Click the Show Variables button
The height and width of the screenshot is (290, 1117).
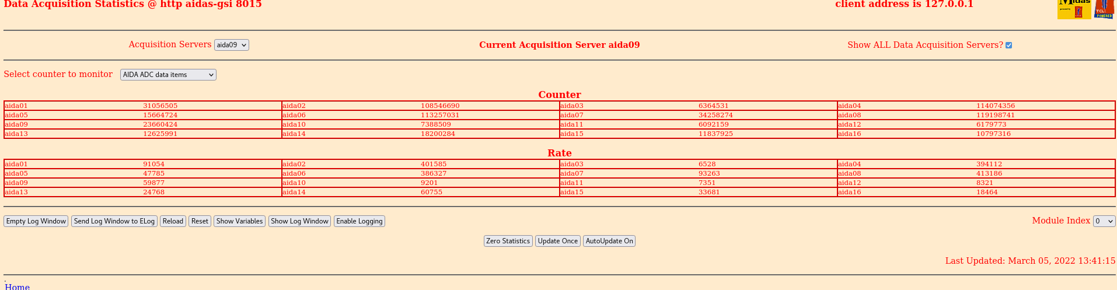(x=239, y=221)
